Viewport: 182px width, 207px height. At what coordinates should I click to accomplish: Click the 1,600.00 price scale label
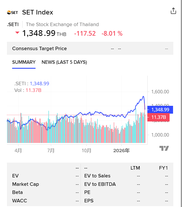tap(160, 92)
